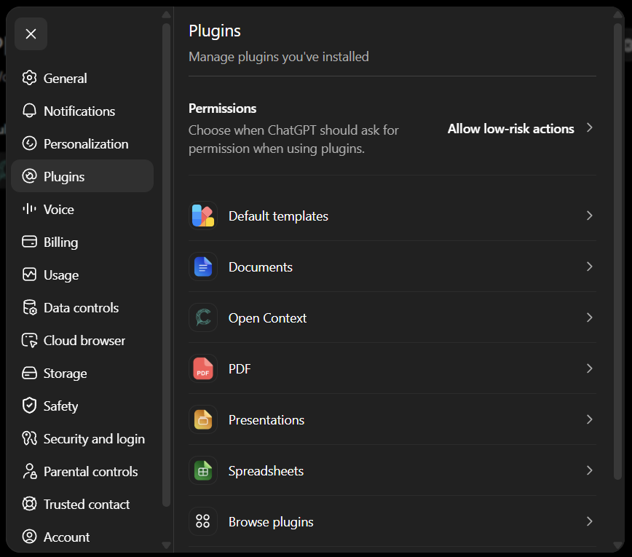Image resolution: width=632 pixels, height=557 pixels.
Task: Expand Default templates row chevron
Action: [x=589, y=216]
